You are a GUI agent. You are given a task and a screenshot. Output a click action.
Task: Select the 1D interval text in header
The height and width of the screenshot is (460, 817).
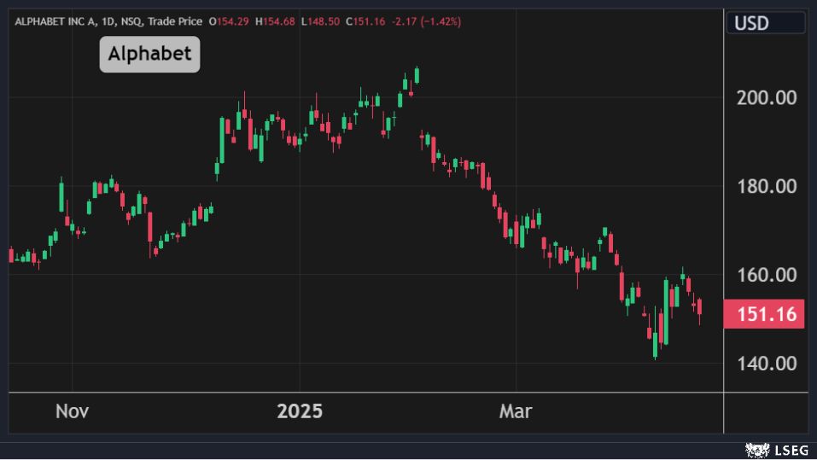pyautogui.click(x=108, y=22)
